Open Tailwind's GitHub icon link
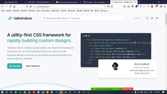The height and width of the screenshot is (94, 167). 147,18
